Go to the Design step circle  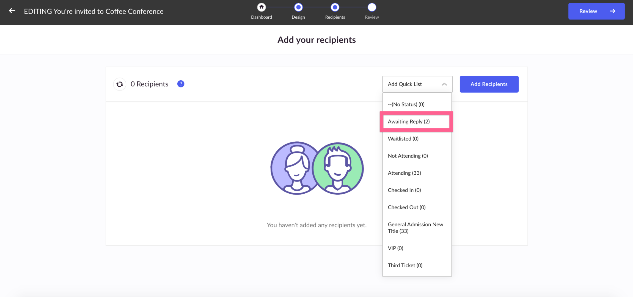298,7
